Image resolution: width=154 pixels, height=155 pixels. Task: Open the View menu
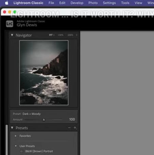click(x=138, y=3)
